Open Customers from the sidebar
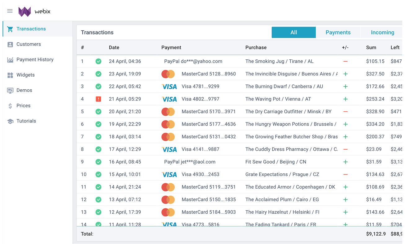The height and width of the screenshot is (244, 405). (x=29, y=44)
